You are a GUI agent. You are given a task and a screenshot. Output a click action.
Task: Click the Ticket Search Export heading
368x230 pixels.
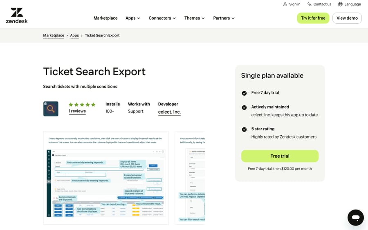click(94, 71)
